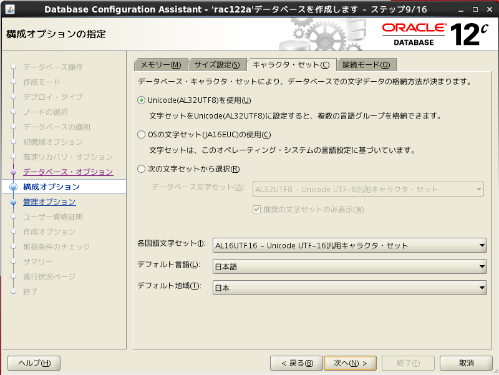Click 作成モード step in sidebar
The height and width of the screenshot is (375, 499).
click(42, 82)
